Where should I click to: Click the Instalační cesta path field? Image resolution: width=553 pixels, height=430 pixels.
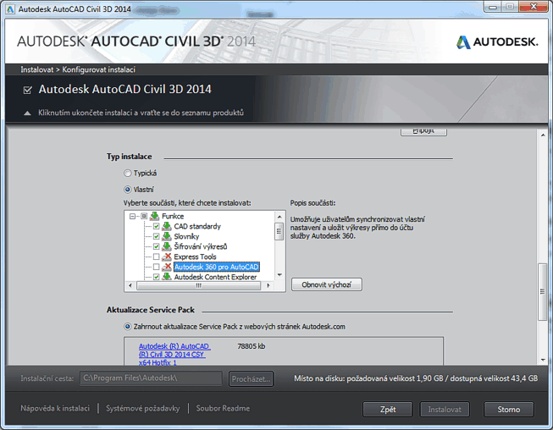coord(151,378)
